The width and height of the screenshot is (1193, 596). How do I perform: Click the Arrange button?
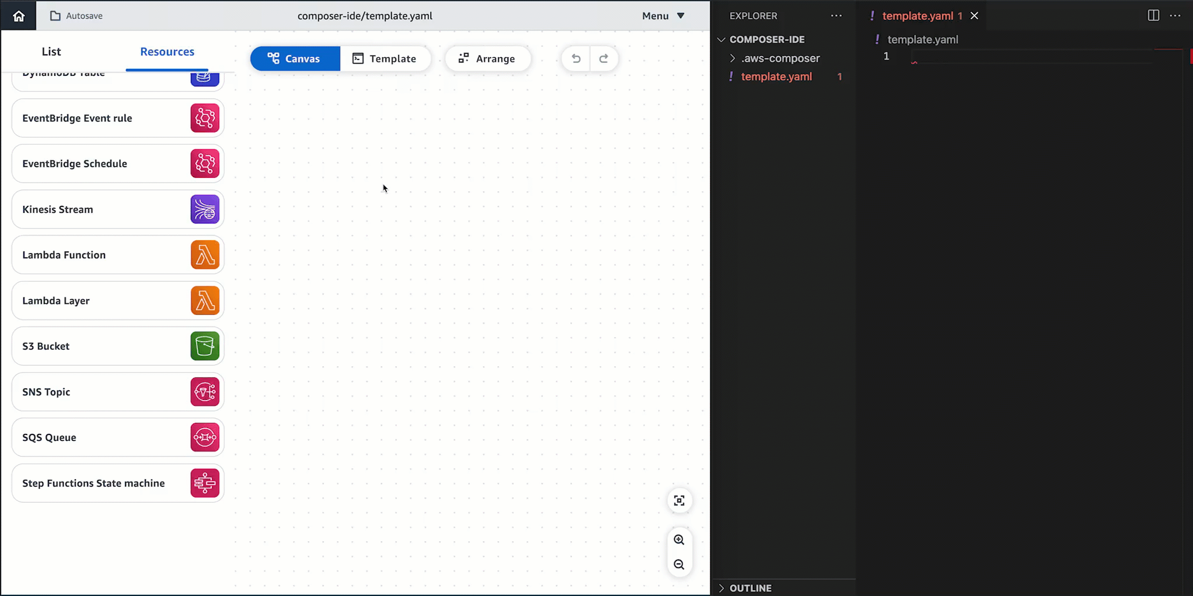[x=488, y=58]
